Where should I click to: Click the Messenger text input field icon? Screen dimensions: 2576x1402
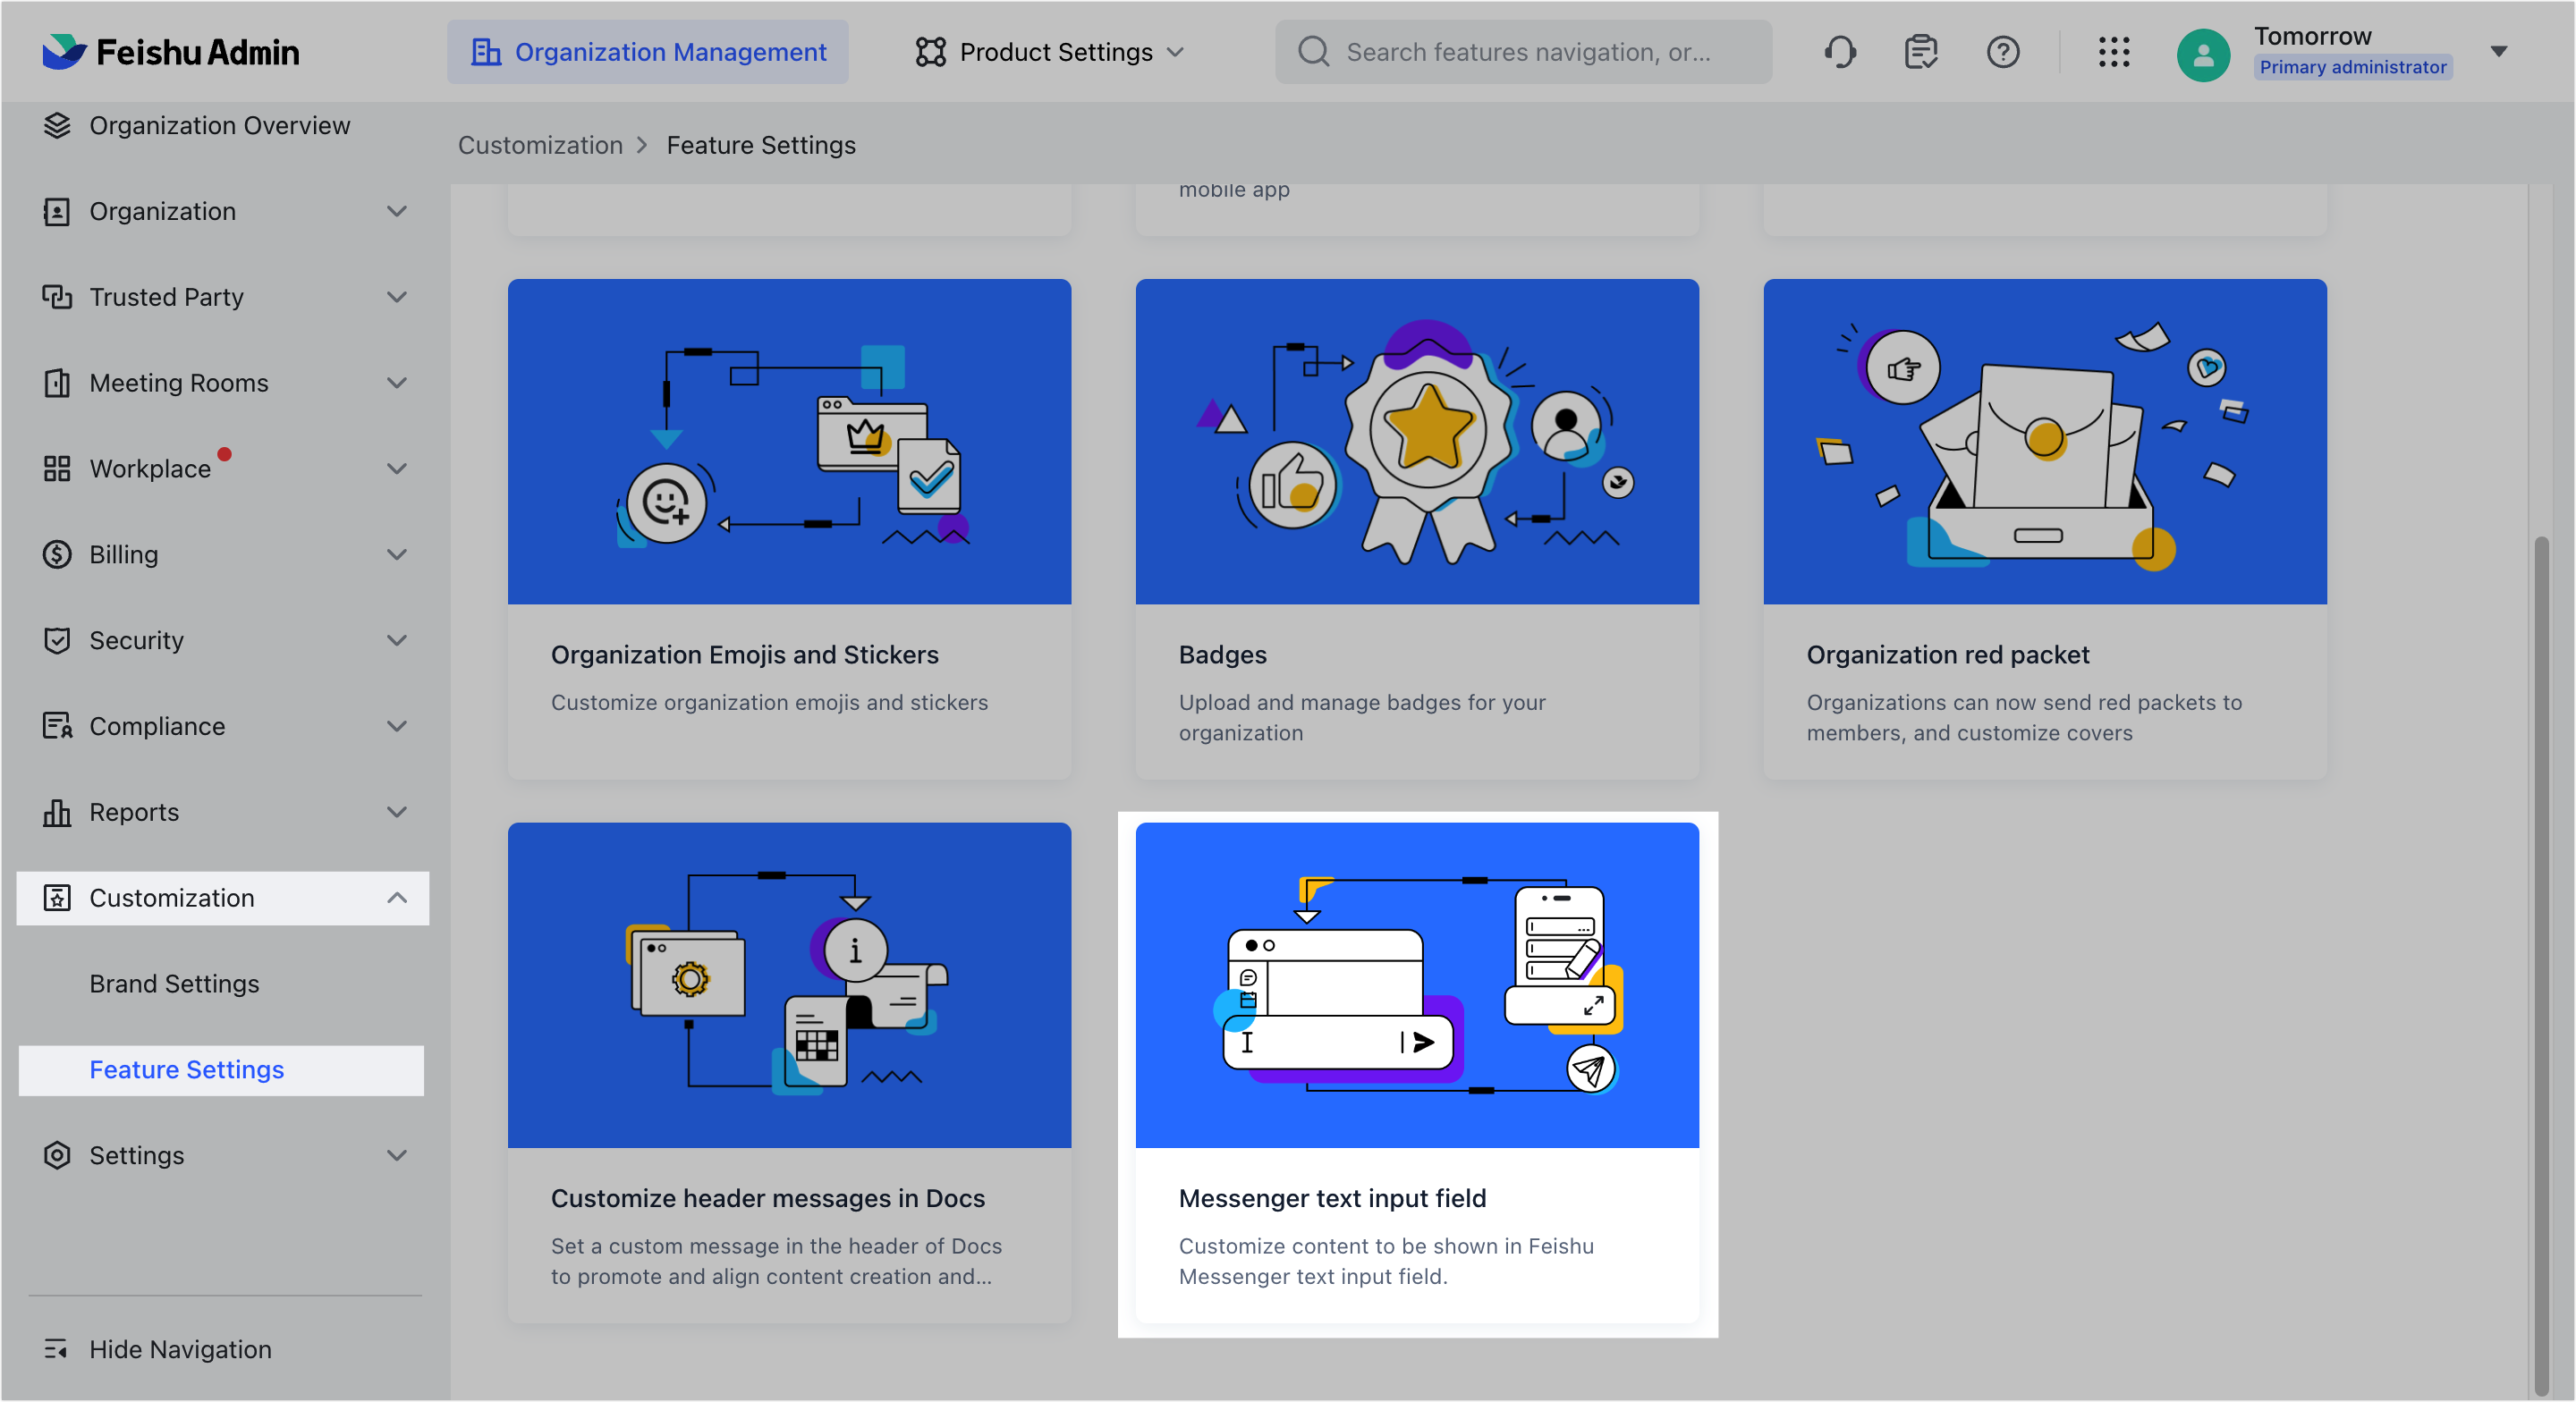(1418, 984)
